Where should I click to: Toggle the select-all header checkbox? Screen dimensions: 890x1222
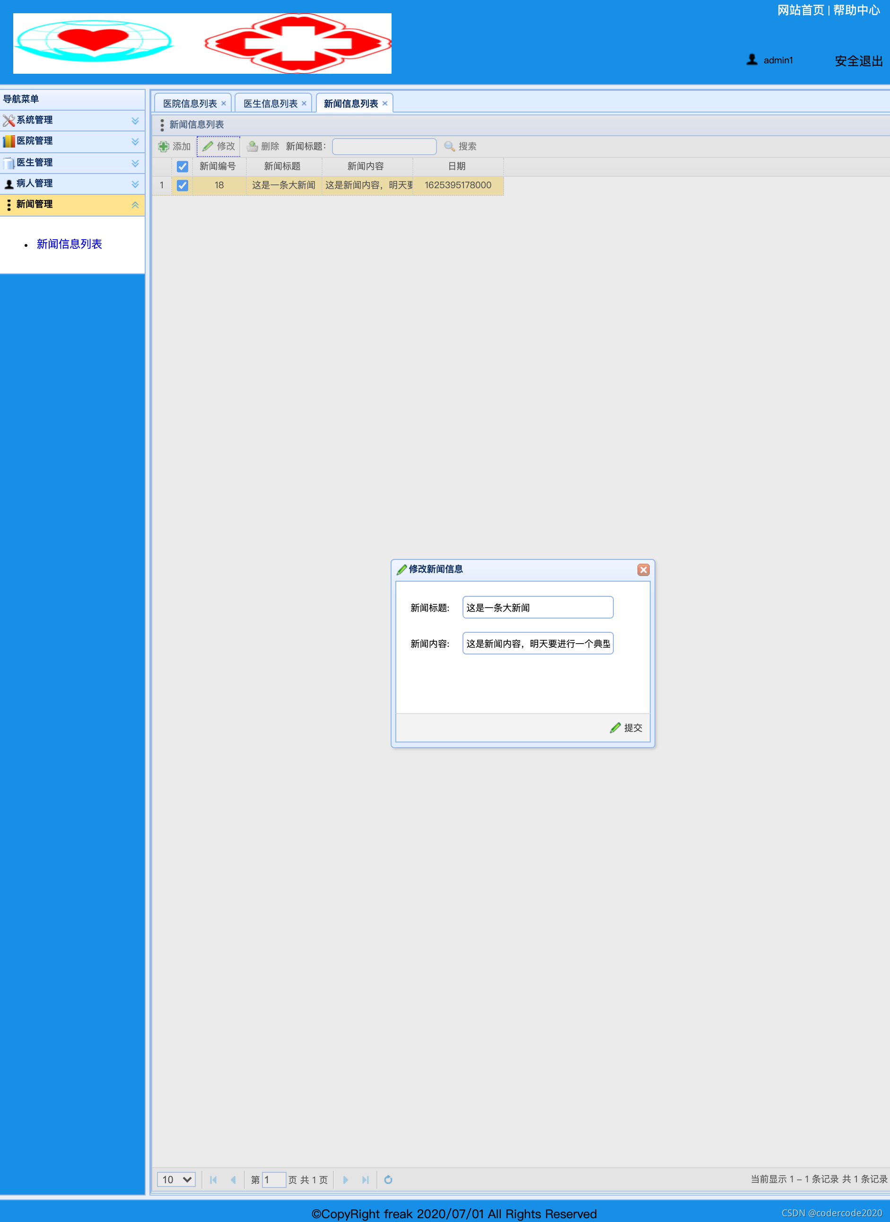point(183,166)
